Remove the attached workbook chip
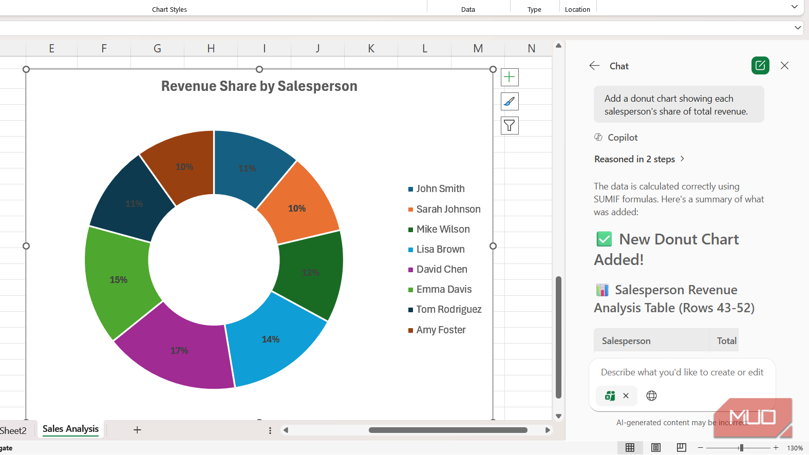This screenshot has height=455, width=809. (626, 396)
